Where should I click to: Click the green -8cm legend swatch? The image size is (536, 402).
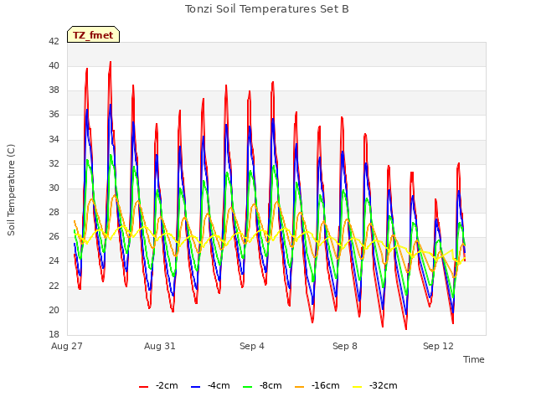click(x=248, y=387)
